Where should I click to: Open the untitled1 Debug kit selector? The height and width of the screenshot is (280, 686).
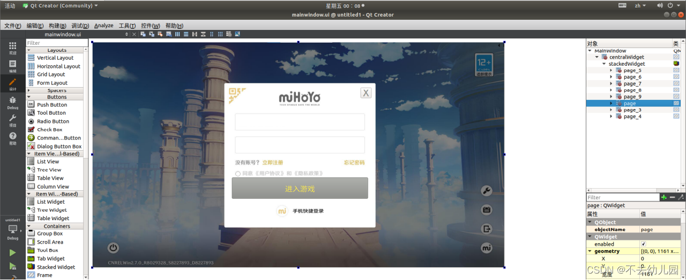(x=13, y=230)
